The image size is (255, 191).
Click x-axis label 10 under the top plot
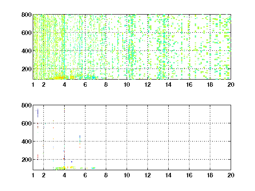(127, 84)
